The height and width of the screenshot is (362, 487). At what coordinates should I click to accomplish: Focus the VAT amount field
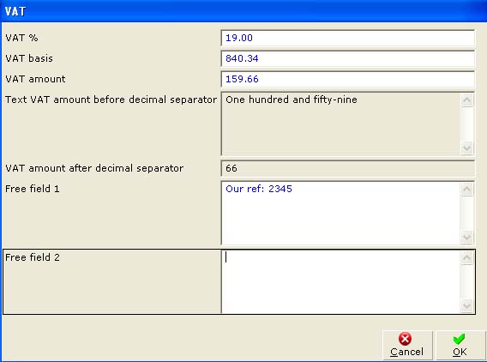348,79
